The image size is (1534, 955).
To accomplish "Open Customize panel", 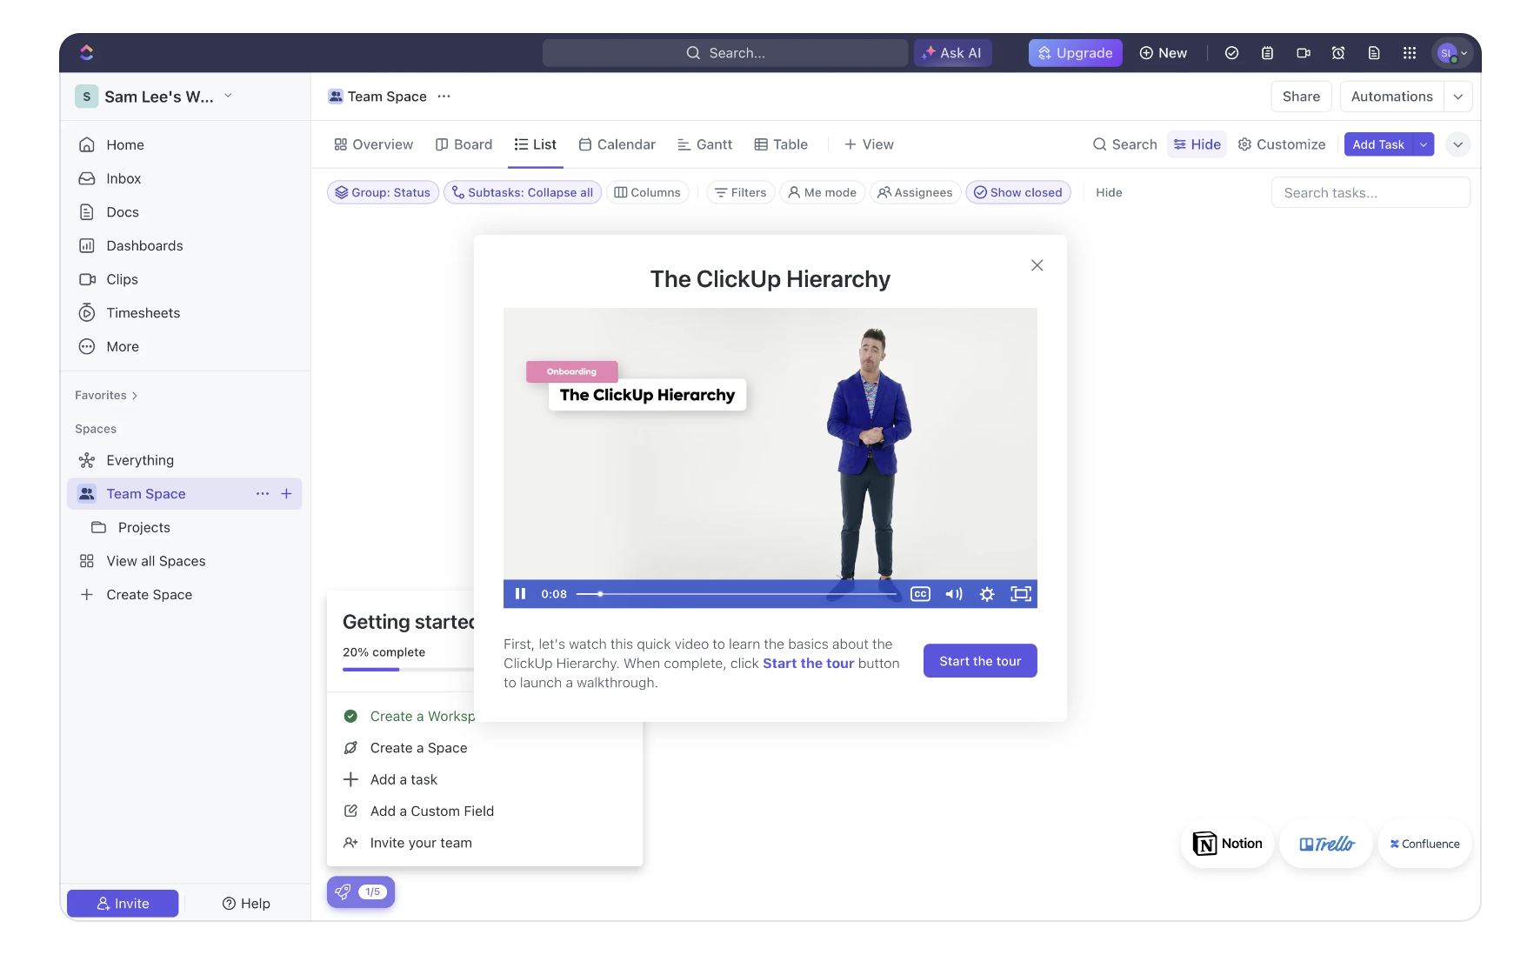I will pyautogui.click(x=1282, y=144).
